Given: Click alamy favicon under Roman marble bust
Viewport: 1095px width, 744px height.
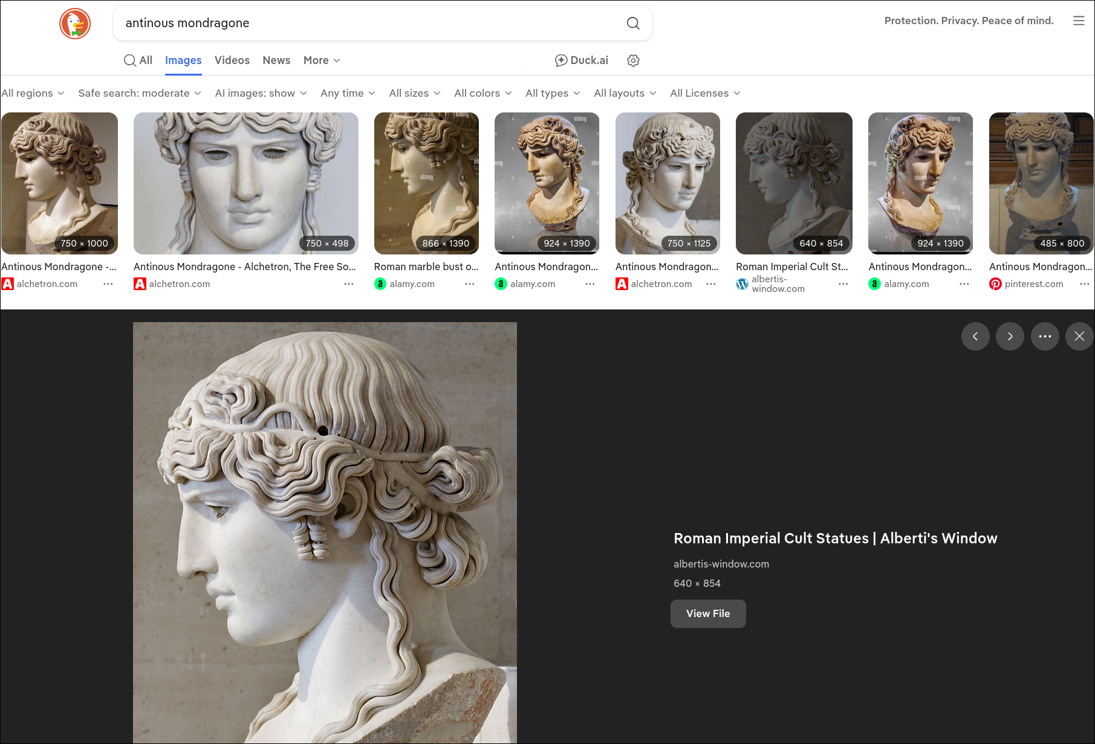Looking at the screenshot, I should coord(380,284).
